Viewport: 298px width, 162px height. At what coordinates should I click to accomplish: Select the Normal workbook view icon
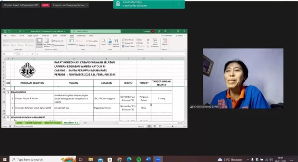point(39,41)
